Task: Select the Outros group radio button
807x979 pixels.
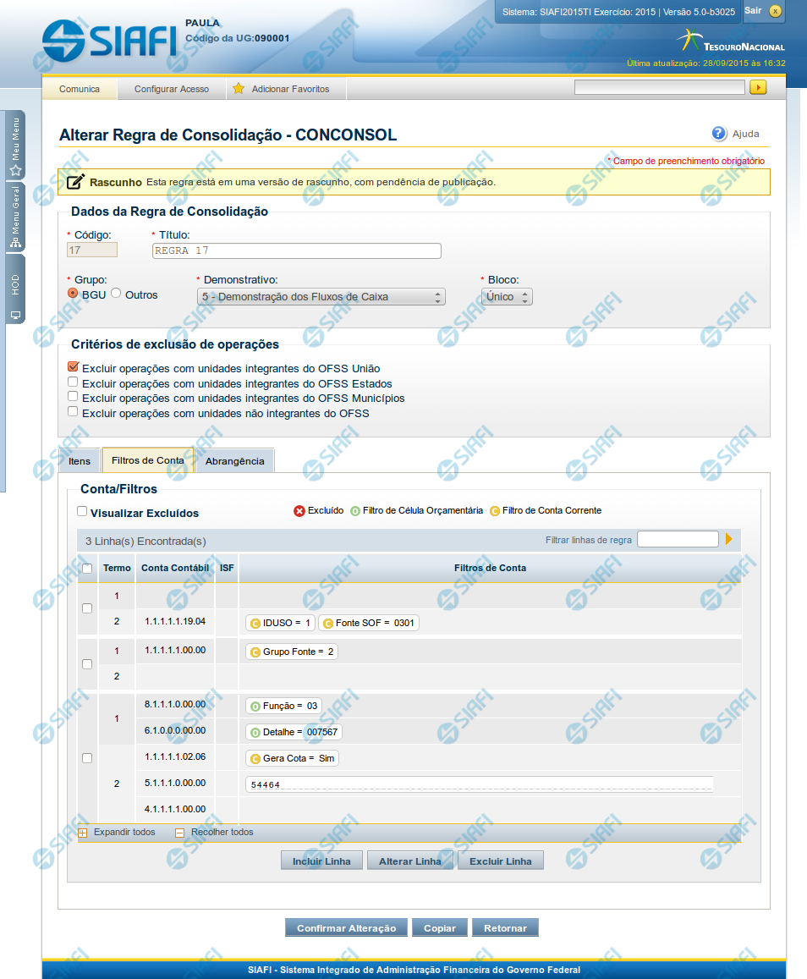Action: [x=117, y=294]
